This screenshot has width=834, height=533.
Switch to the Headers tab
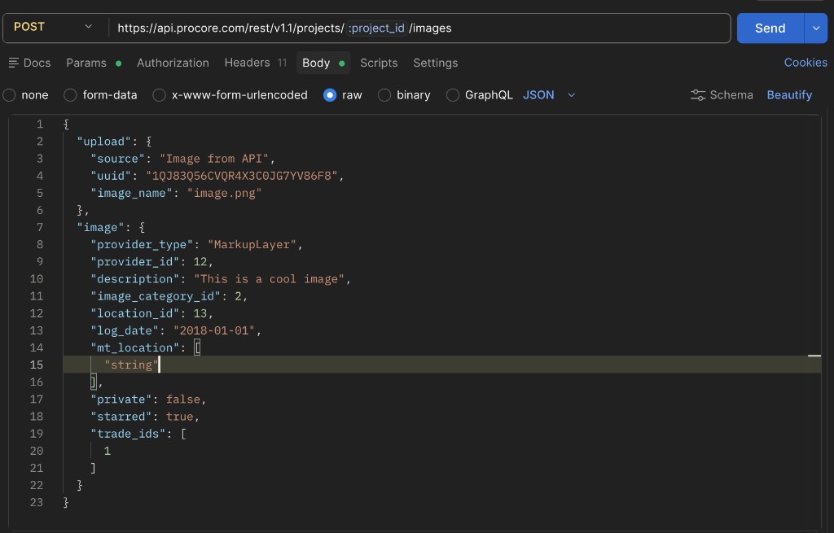pos(255,63)
